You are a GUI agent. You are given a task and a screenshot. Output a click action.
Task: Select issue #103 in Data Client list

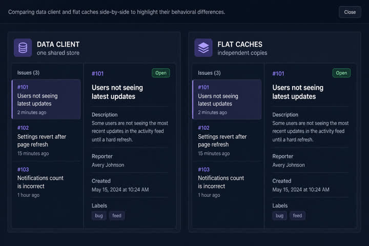point(46,182)
